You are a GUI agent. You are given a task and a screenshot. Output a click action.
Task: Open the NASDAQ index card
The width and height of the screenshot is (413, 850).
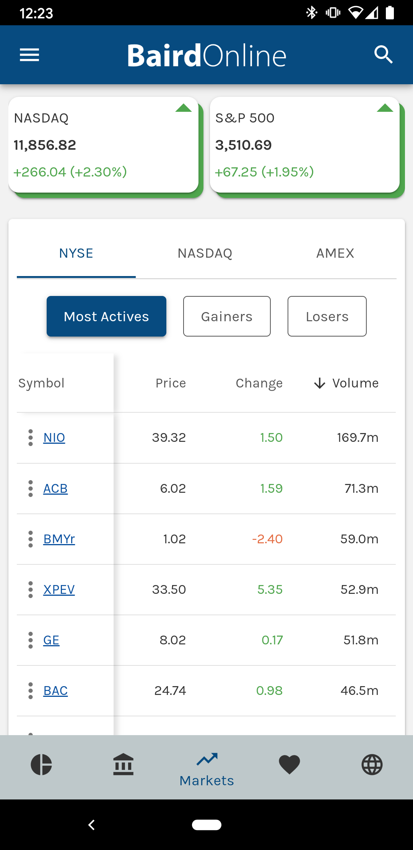103,145
